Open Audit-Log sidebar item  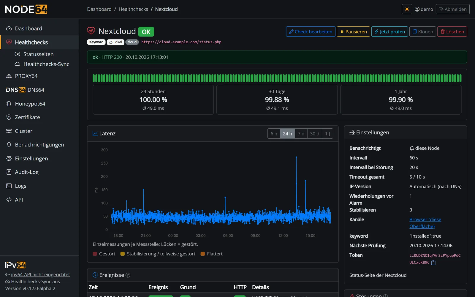(39, 172)
